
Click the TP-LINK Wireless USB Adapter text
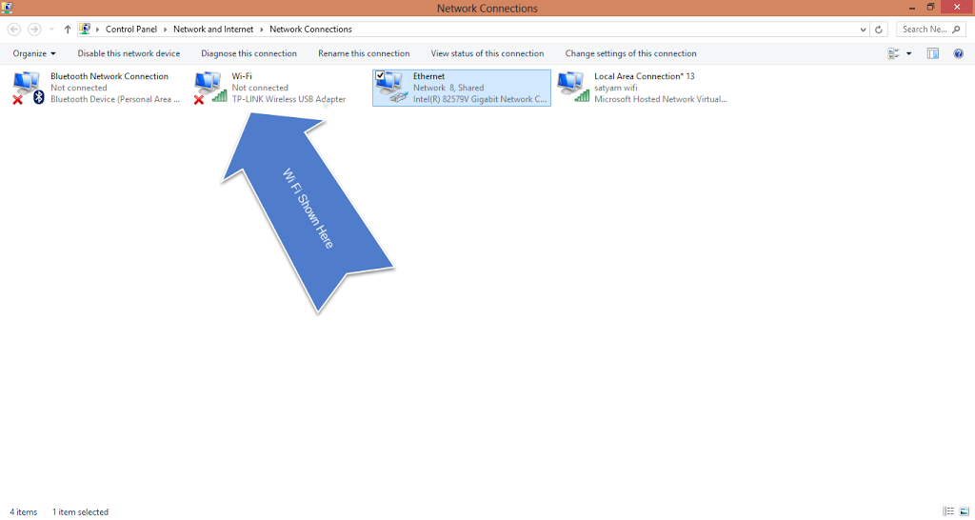(289, 99)
